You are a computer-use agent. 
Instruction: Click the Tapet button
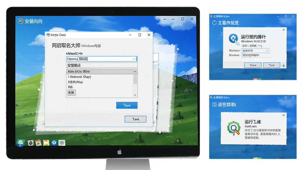pyautogui.click(x=253, y=65)
